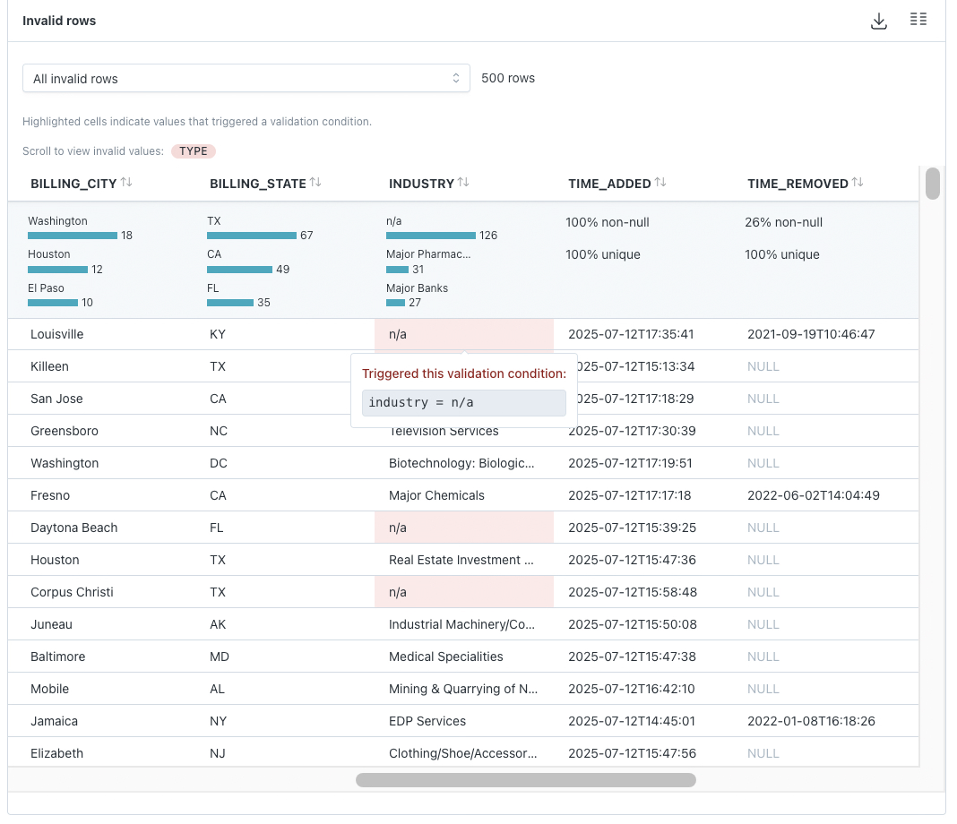Click the Killeen city cell

[x=49, y=366]
